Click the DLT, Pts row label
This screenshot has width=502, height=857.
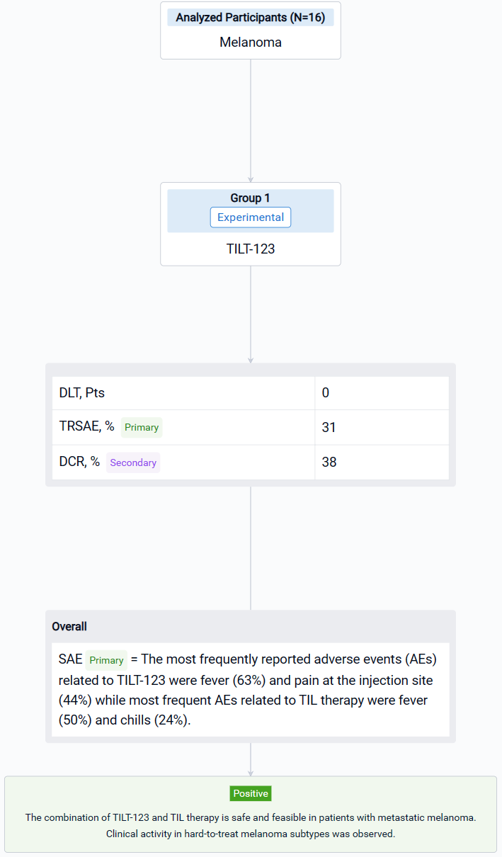click(82, 392)
